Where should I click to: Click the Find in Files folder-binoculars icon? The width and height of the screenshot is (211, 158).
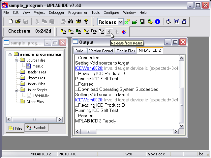pos(78,21)
